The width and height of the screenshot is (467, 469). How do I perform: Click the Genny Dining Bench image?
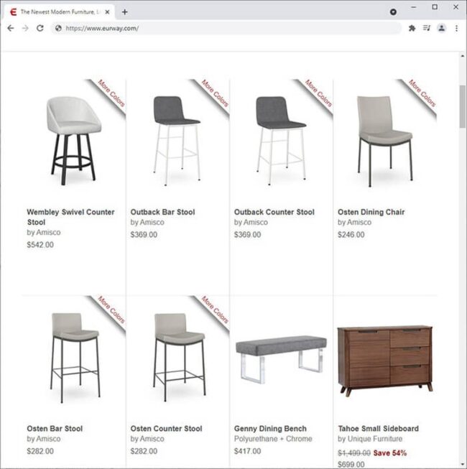pos(281,359)
